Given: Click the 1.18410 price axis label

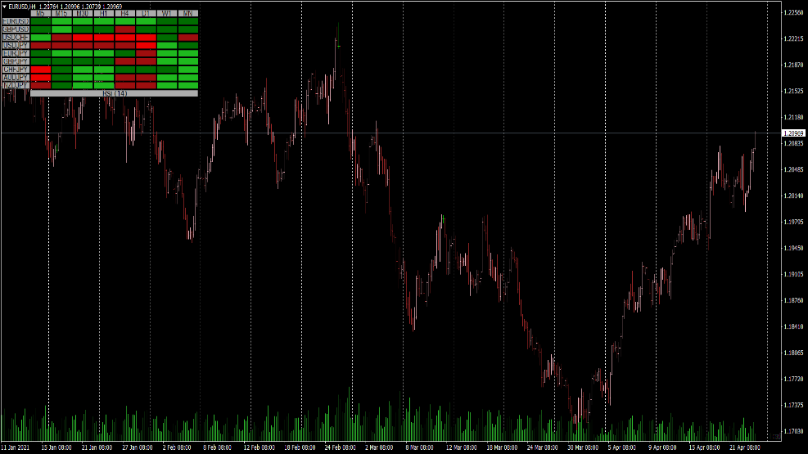Looking at the screenshot, I should [x=793, y=327].
